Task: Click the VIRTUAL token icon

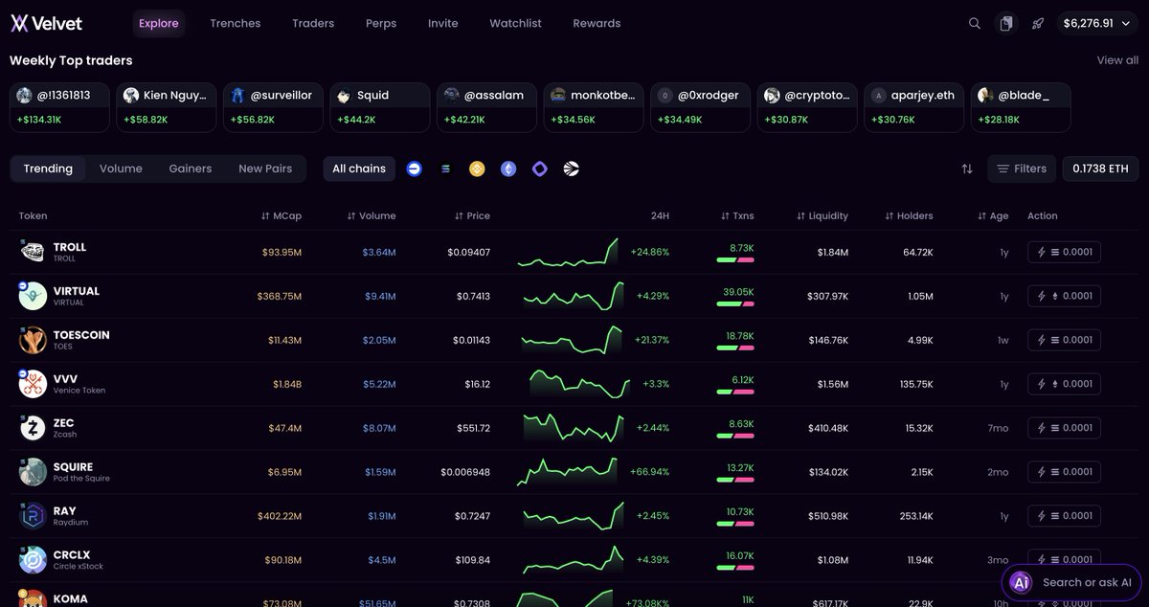Action: pyautogui.click(x=33, y=296)
